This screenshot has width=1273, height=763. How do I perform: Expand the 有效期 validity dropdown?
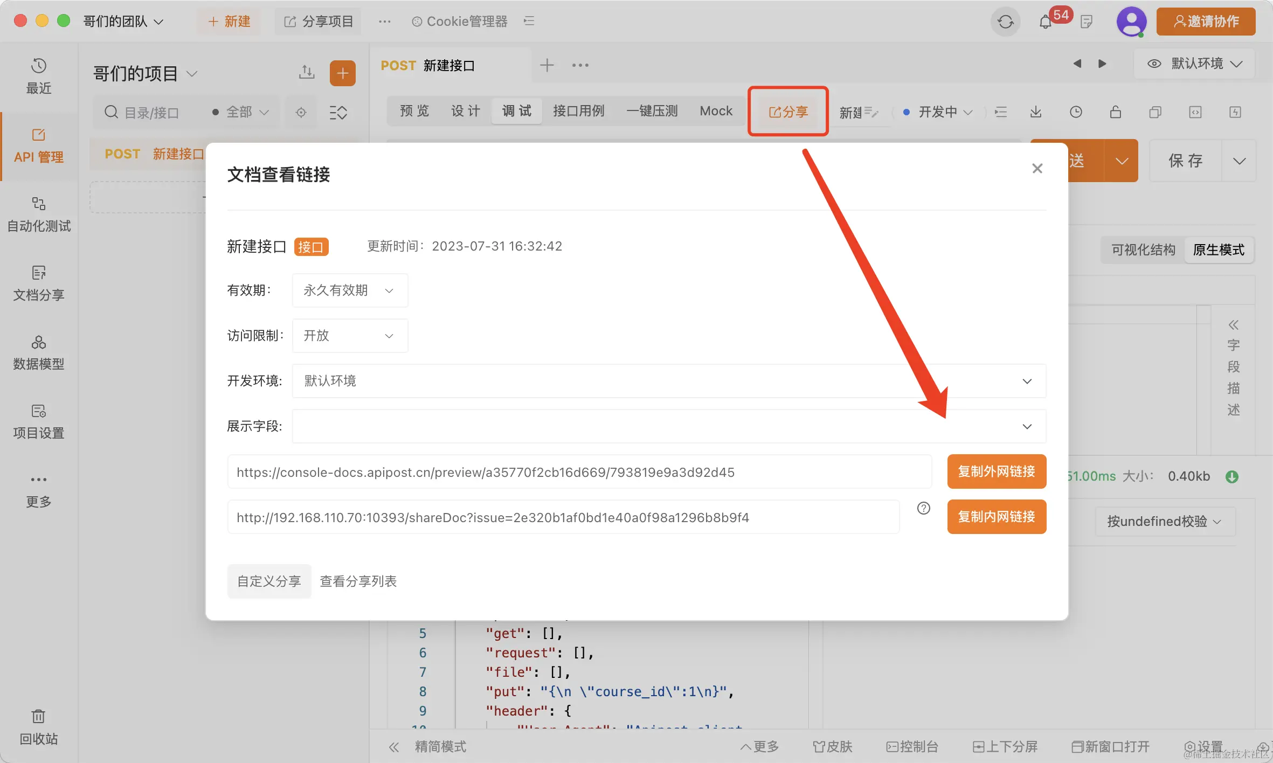pyautogui.click(x=350, y=290)
